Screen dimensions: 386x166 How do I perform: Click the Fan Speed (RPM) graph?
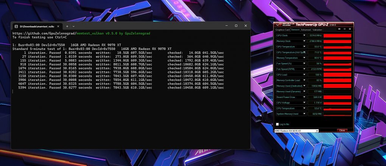coord(337,69)
